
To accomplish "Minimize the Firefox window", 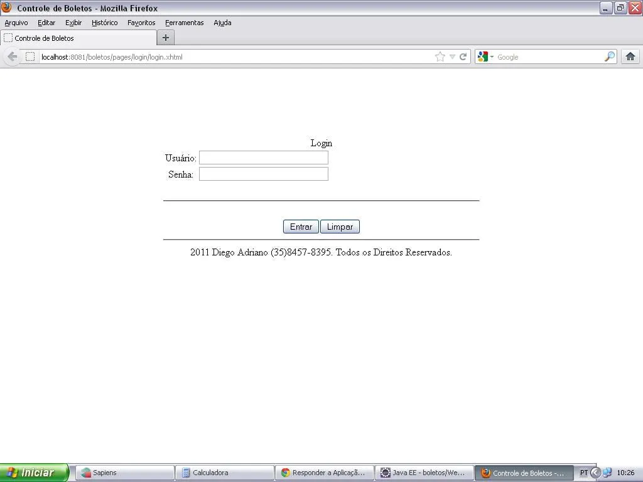I will [x=606, y=8].
